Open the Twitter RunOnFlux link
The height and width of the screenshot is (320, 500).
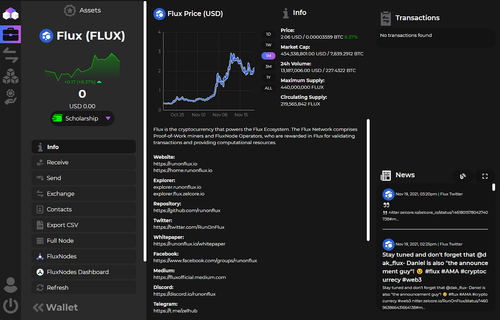coord(189,227)
